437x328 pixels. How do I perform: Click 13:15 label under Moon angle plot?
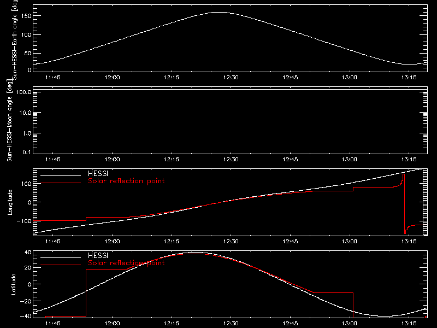409,159
